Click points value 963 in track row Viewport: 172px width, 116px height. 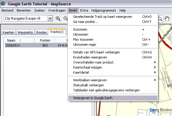tap(45, 45)
